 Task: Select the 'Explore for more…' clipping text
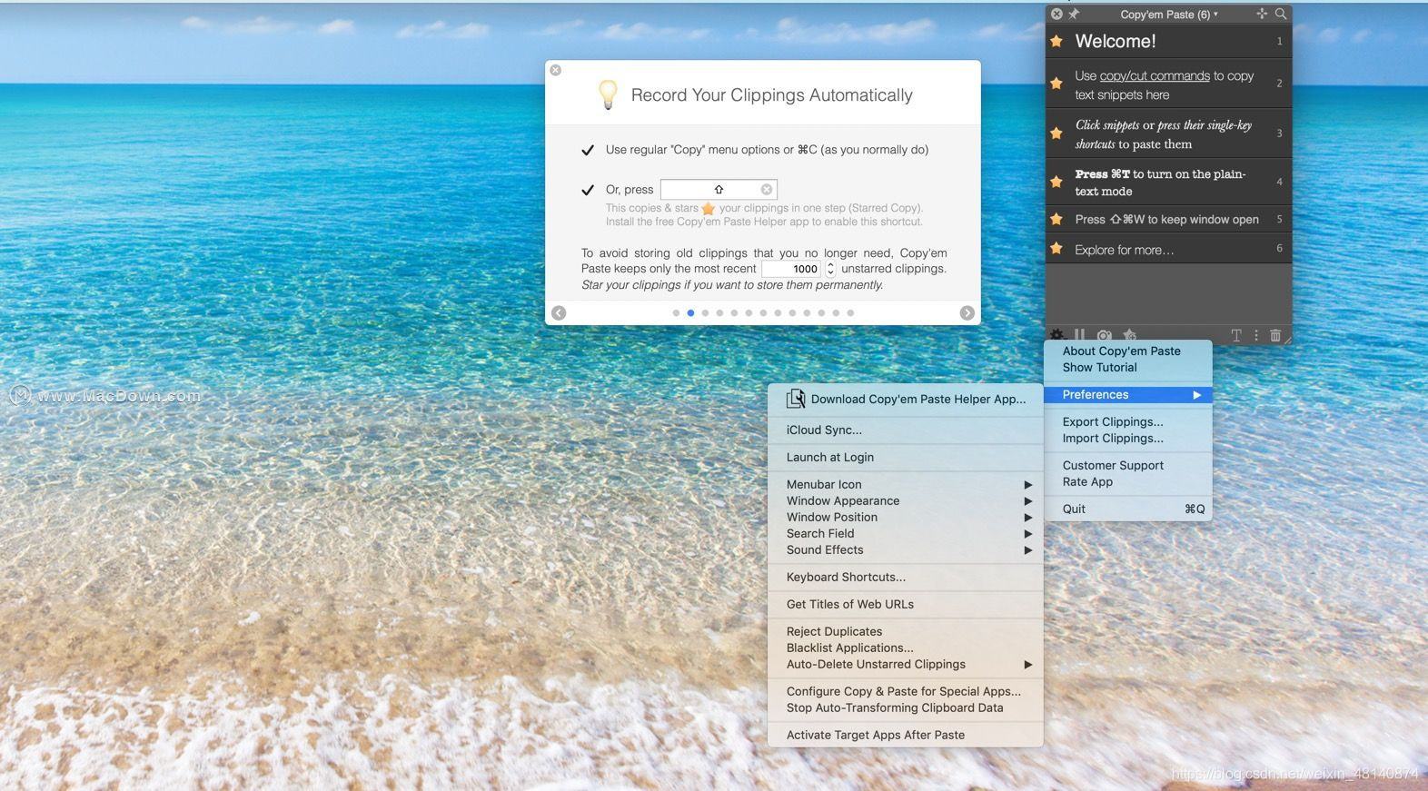pyautogui.click(x=1125, y=250)
